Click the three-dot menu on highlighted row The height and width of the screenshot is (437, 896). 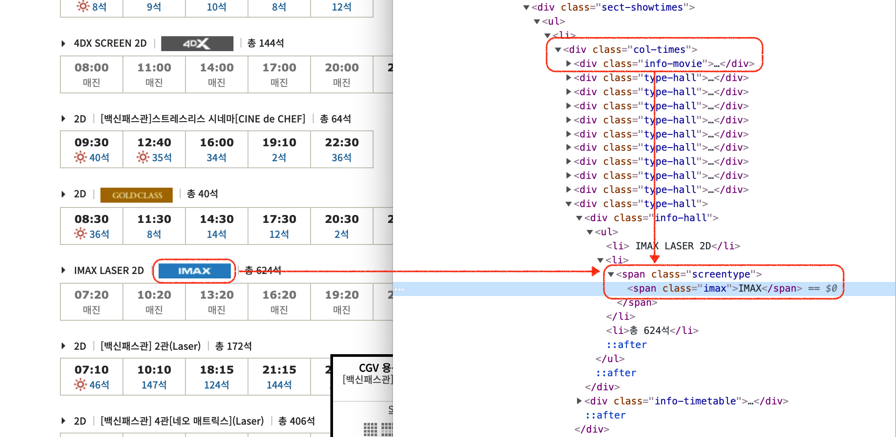[x=399, y=289]
